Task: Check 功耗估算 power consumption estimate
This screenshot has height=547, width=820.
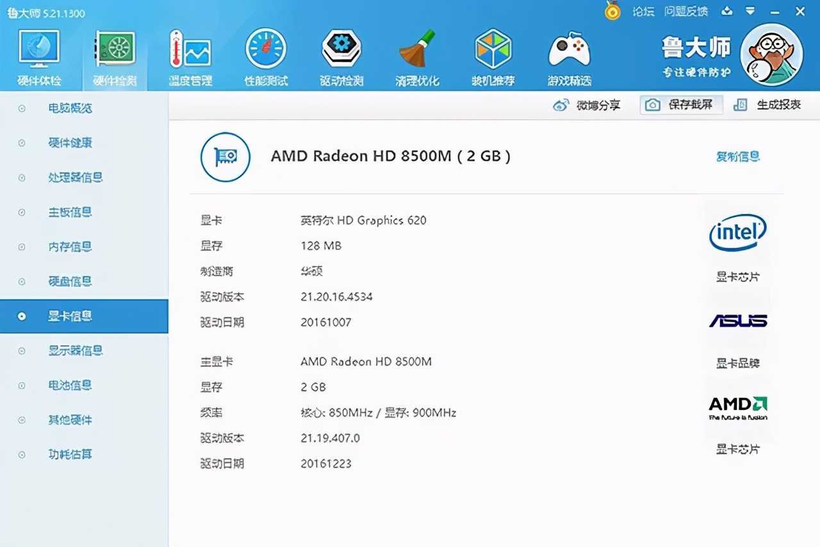Action: (x=70, y=454)
